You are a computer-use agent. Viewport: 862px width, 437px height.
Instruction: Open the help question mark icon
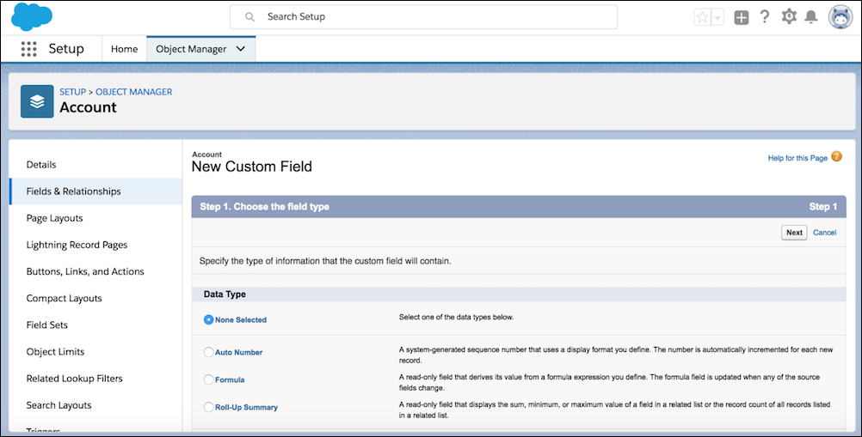click(765, 17)
